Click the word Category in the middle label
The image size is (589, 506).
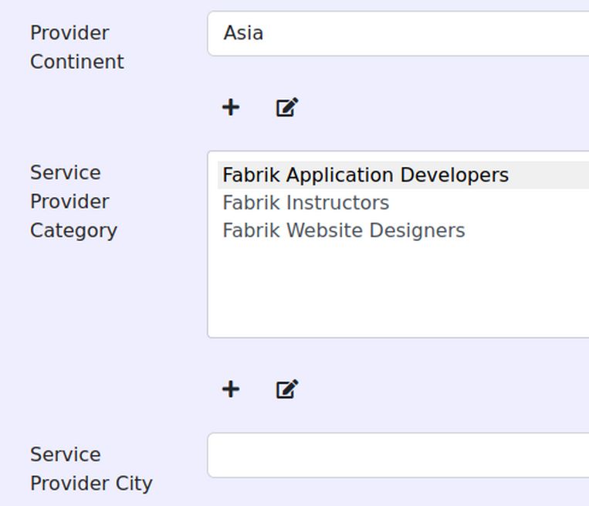point(73,231)
